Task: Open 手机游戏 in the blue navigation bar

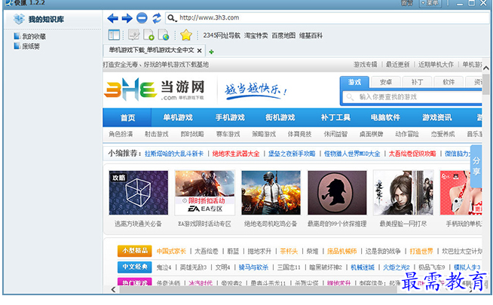Action: (x=230, y=117)
